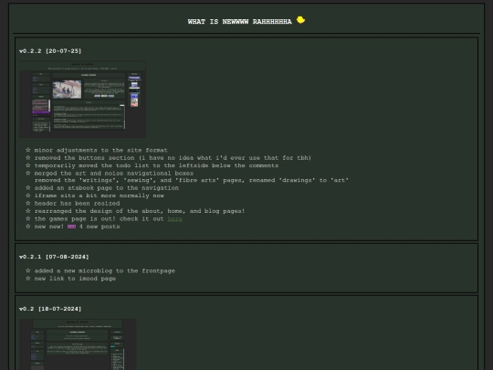Click star bullet beside 'new link to imood page'
493x370 pixels.
pyautogui.click(x=28, y=278)
